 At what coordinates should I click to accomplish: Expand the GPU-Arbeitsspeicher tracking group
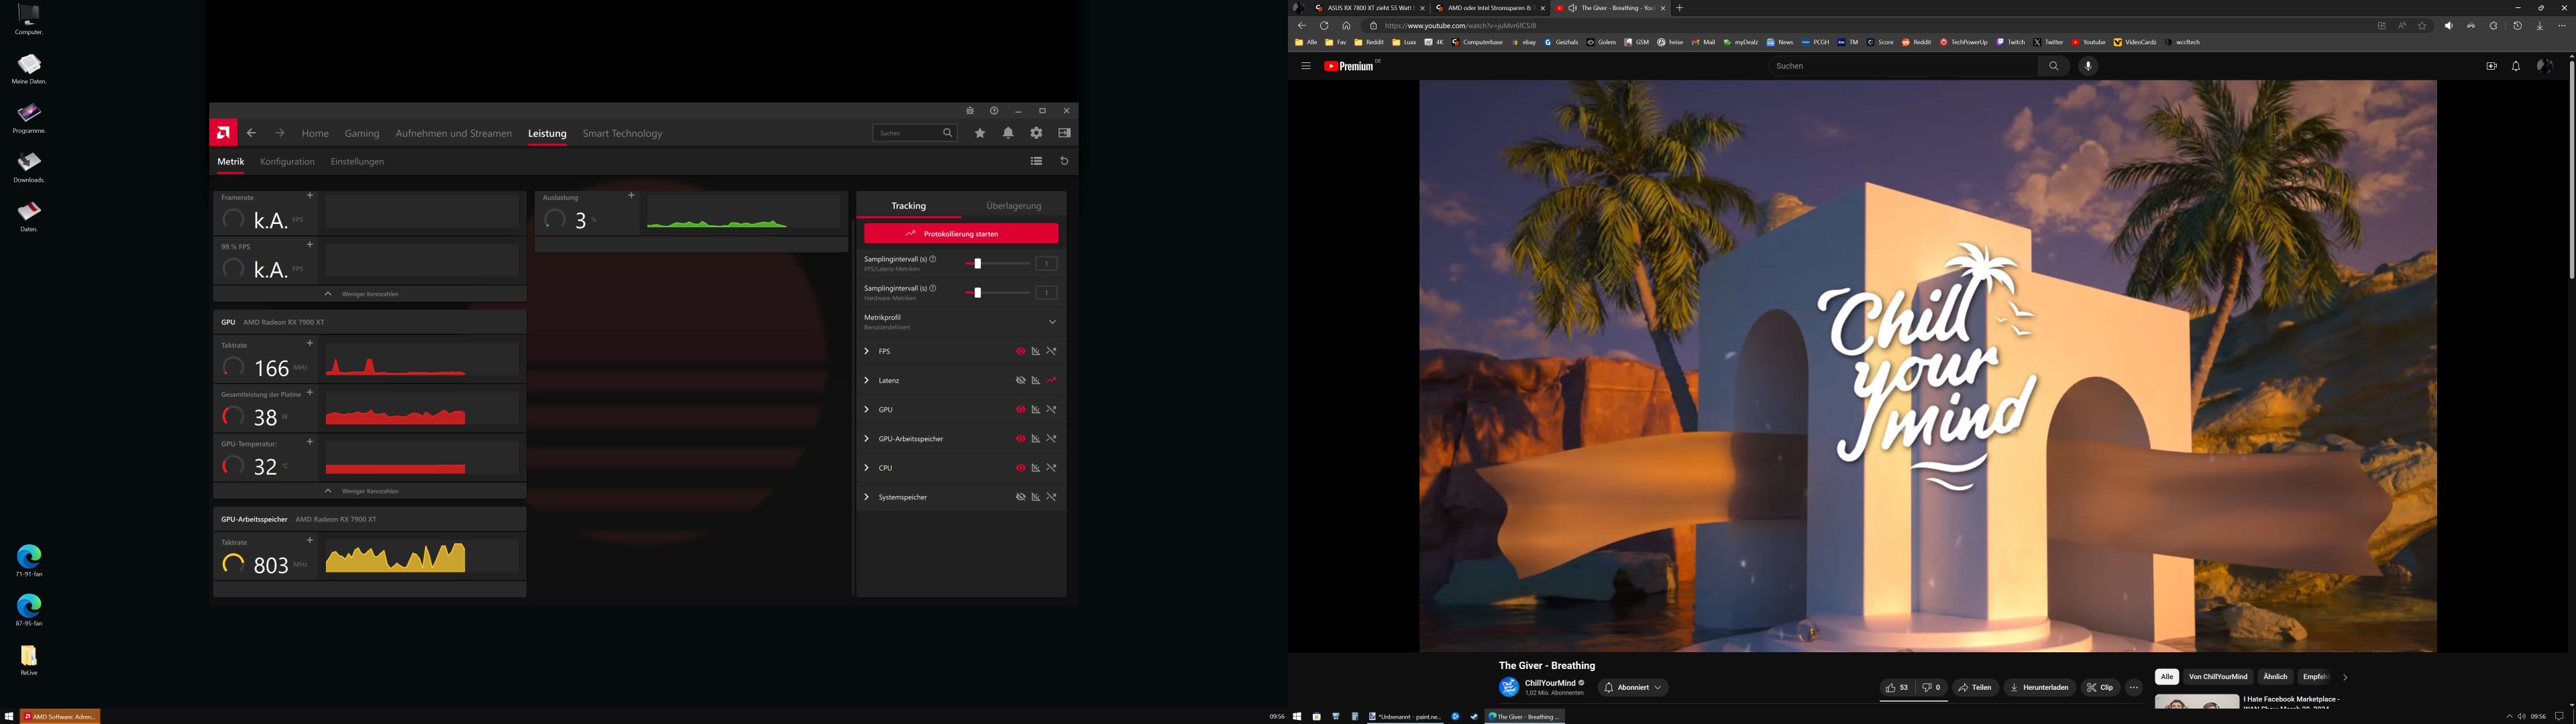(866, 439)
